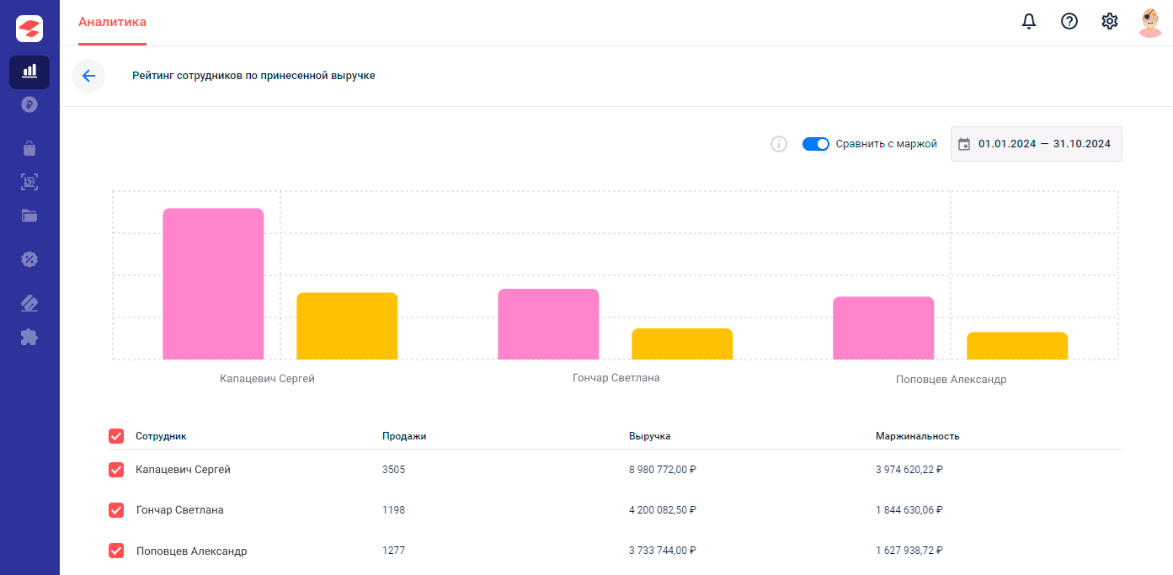Go back with the arrow button
The height and width of the screenshot is (575, 1173).
pyautogui.click(x=88, y=76)
